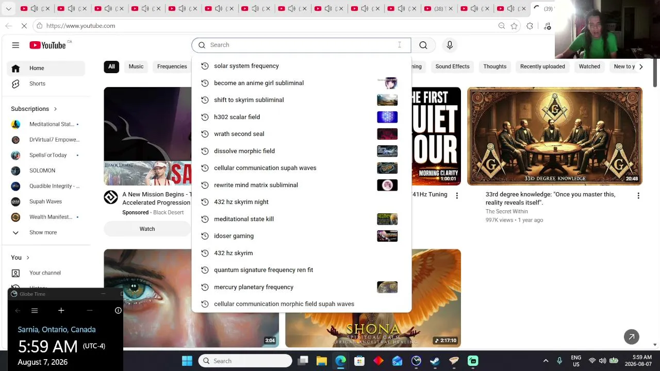Image resolution: width=660 pixels, height=371 pixels.
Task: Click the browser address bar URL
Action: click(x=80, y=26)
